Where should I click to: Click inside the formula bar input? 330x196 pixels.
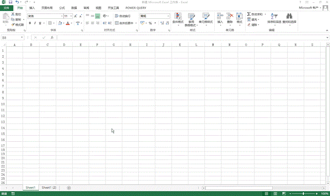pos(187,37)
